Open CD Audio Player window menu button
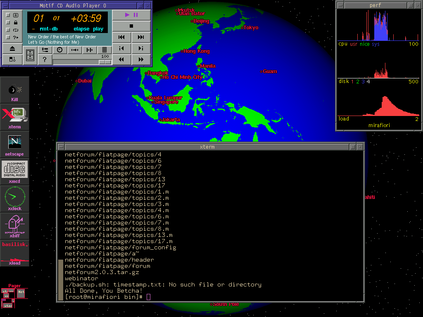Viewport: 423px width, 317px height. 5,5
